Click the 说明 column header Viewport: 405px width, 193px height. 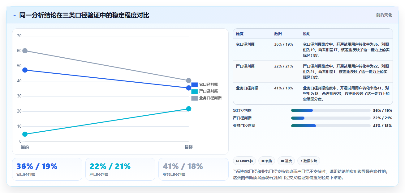point(307,34)
